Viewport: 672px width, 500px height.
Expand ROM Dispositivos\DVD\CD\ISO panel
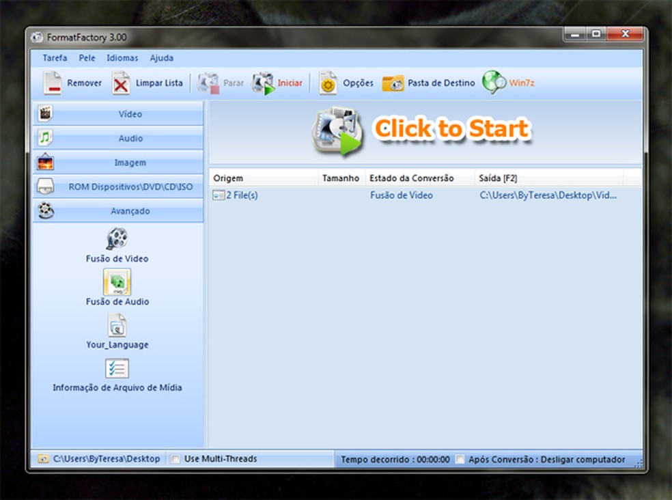coord(118,186)
